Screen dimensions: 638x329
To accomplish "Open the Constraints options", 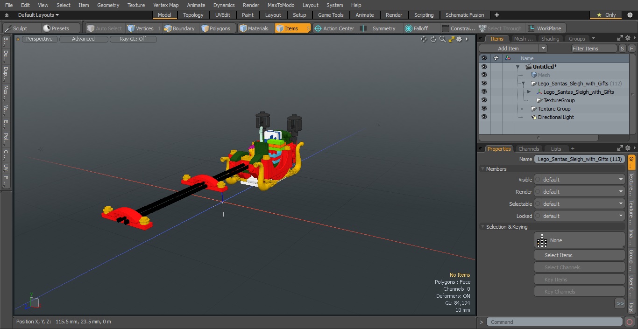I will coord(458,28).
